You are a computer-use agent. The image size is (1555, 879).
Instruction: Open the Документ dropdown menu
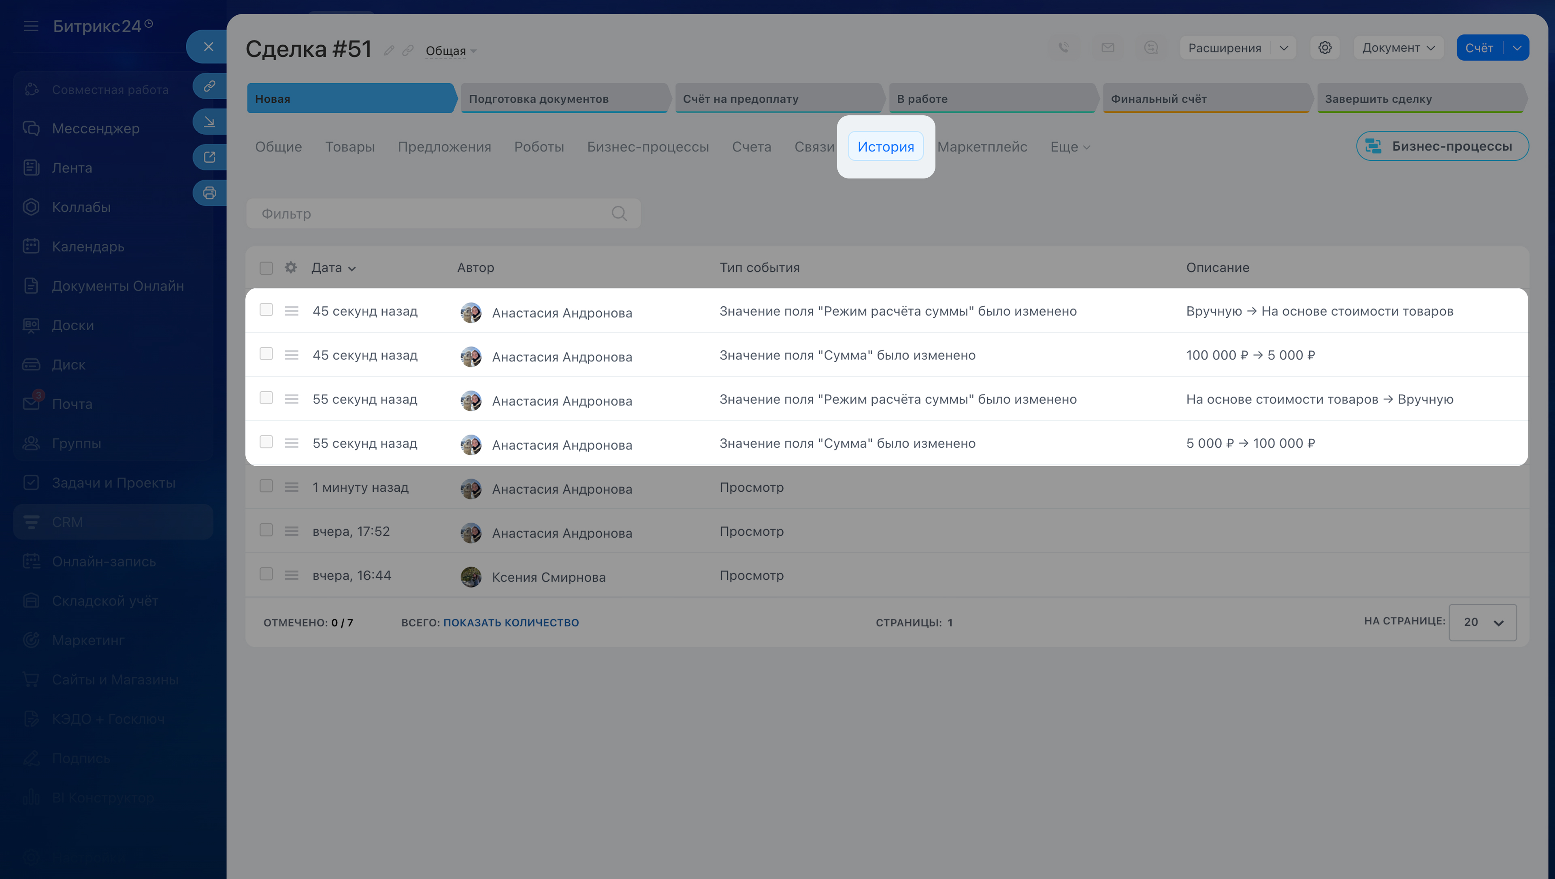pyautogui.click(x=1398, y=48)
